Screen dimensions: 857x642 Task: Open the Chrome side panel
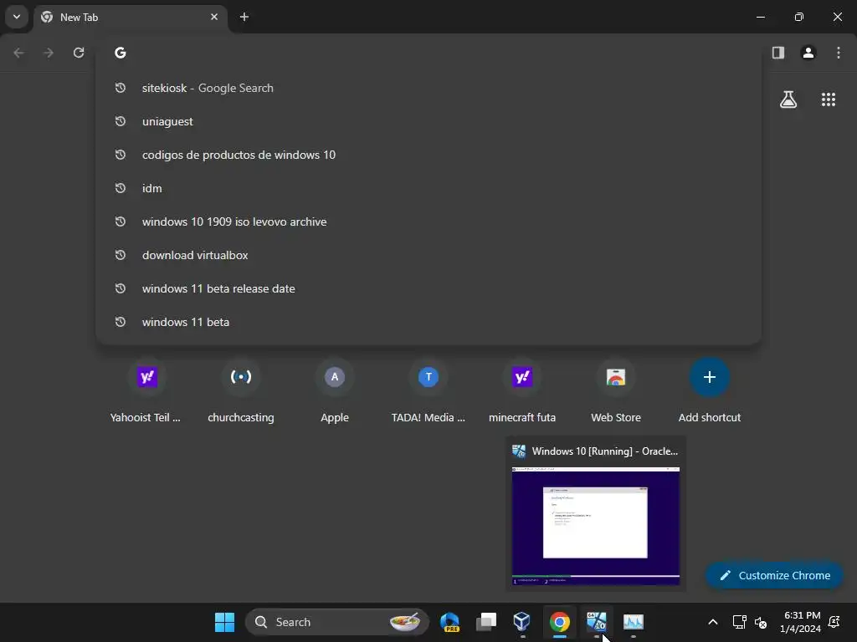tap(778, 53)
